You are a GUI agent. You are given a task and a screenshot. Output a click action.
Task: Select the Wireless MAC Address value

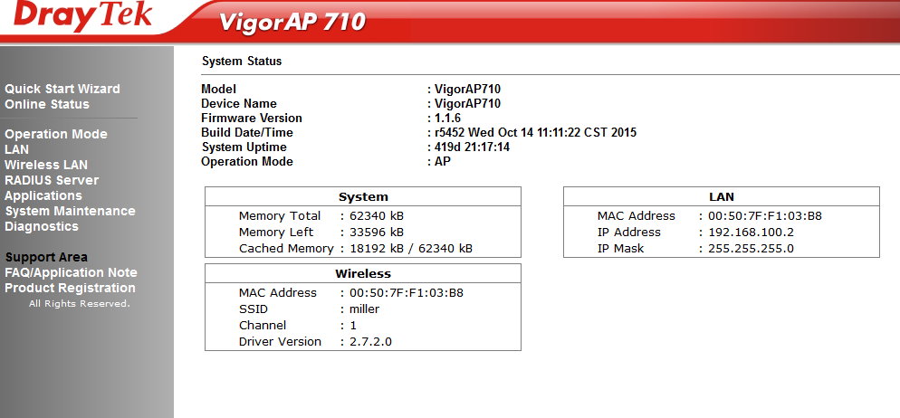[407, 293]
